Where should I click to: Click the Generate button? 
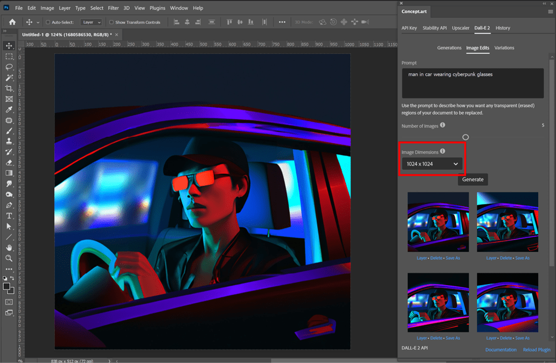click(x=473, y=180)
